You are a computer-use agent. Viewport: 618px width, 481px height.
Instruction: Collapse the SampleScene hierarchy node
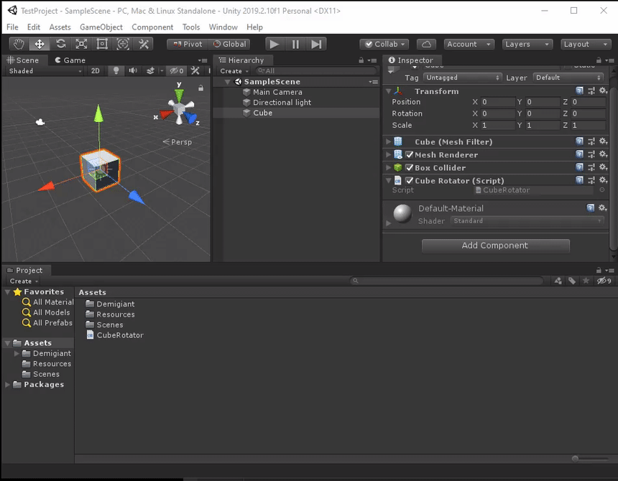227,81
